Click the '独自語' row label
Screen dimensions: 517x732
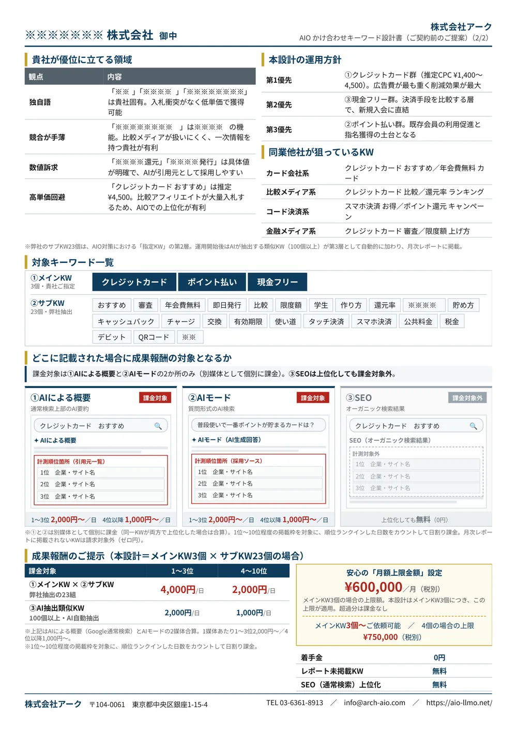pos(40,102)
